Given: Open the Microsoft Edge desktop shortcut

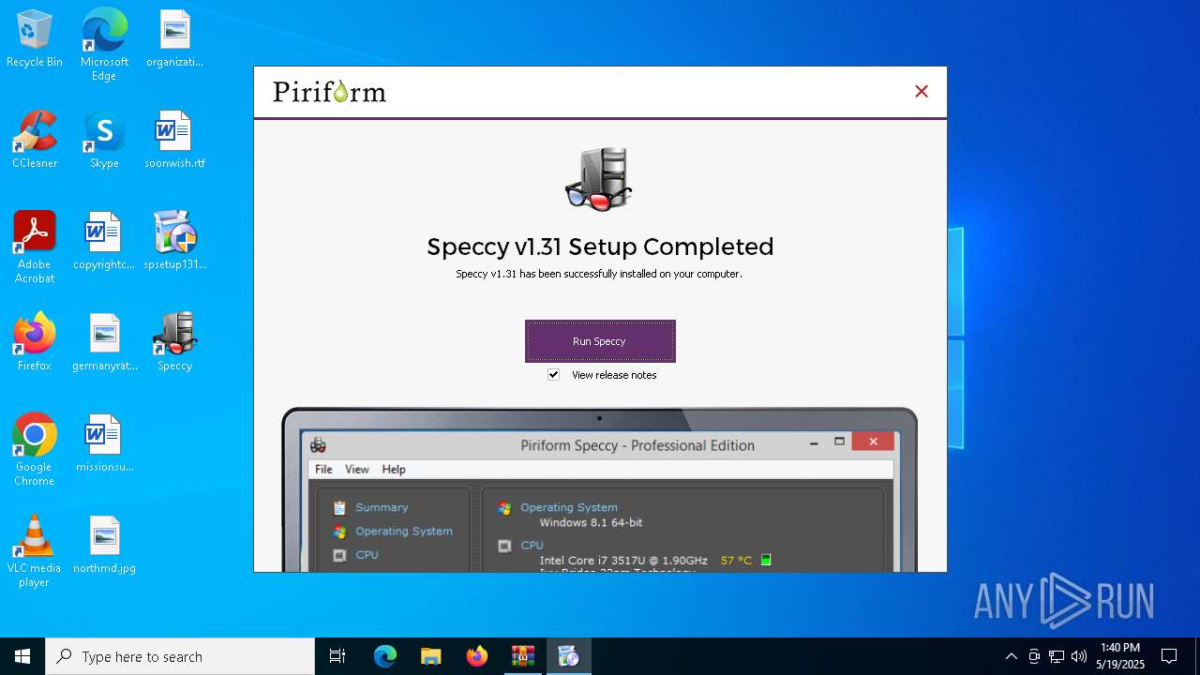Looking at the screenshot, I should point(104,45).
